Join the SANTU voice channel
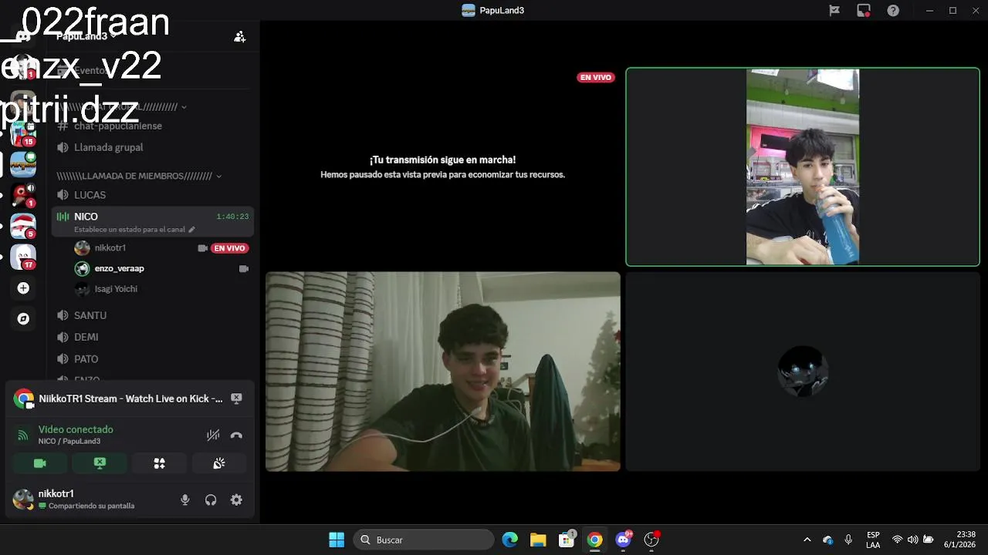Viewport: 988px width, 555px height. (90, 315)
